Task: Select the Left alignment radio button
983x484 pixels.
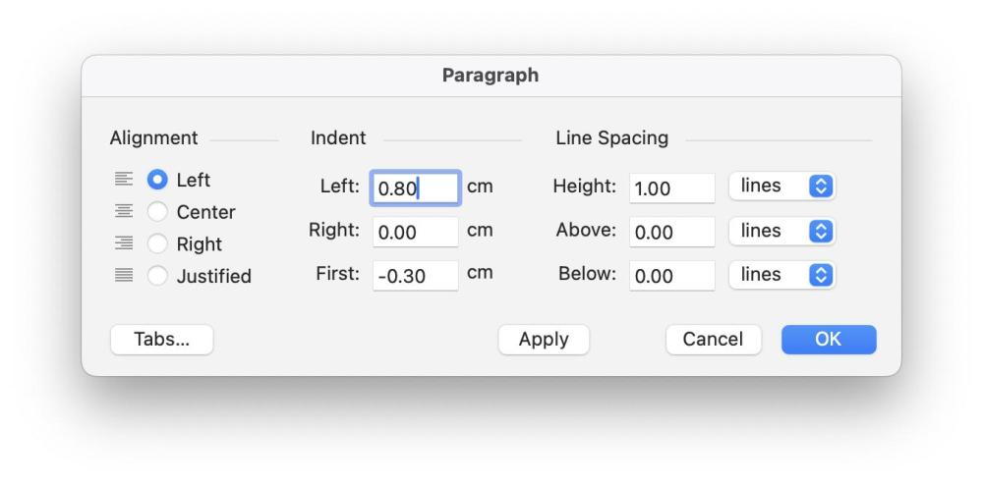Action: click(x=157, y=181)
